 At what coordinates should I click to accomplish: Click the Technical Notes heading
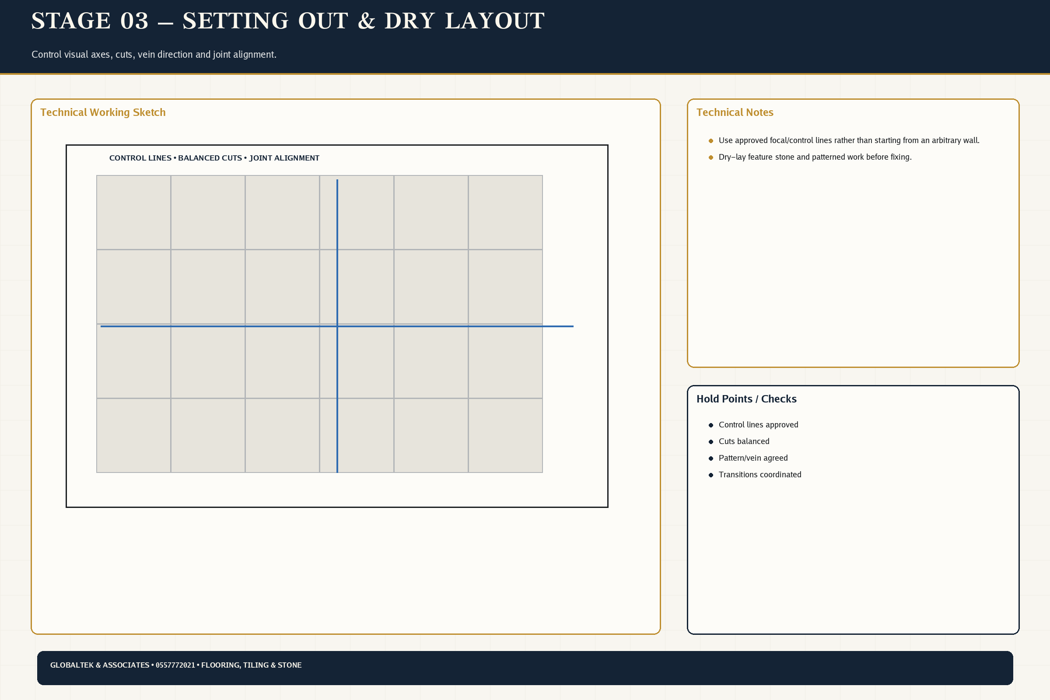tap(735, 112)
